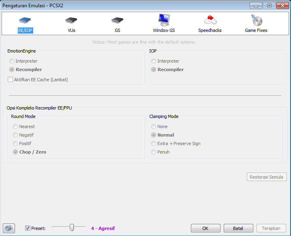Click the Terapkan apply button
The width and height of the screenshot is (291, 236).
[x=271, y=228]
